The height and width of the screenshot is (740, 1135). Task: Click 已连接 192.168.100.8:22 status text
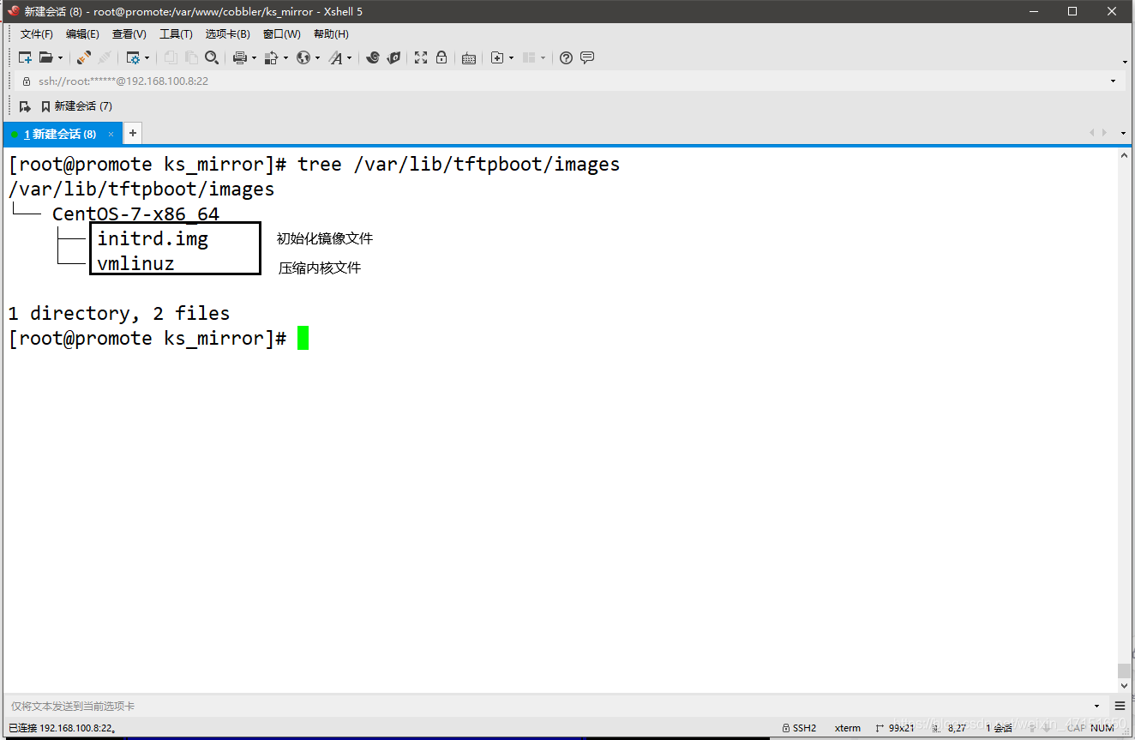(62, 728)
